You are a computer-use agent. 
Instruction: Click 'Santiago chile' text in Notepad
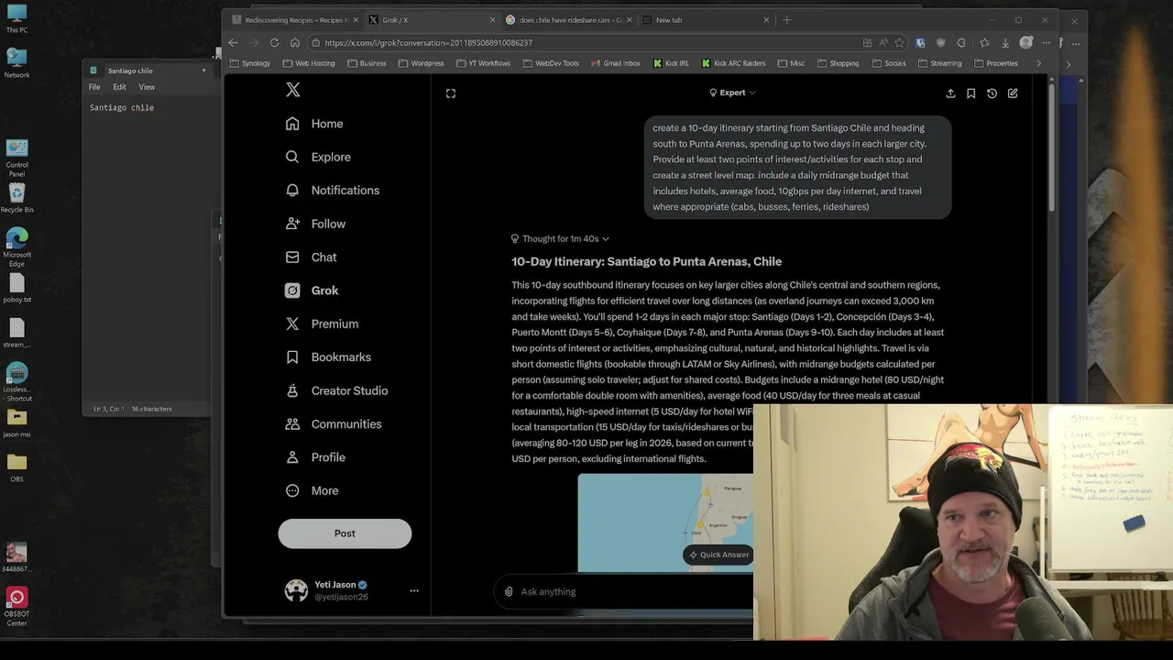pos(122,107)
